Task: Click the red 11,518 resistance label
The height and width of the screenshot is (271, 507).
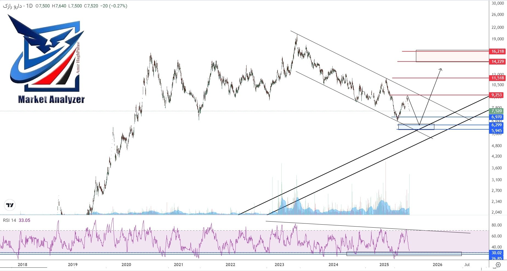Action: [497, 78]
